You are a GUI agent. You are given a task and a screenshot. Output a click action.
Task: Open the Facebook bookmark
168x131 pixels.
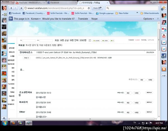(x=15, y=13)
